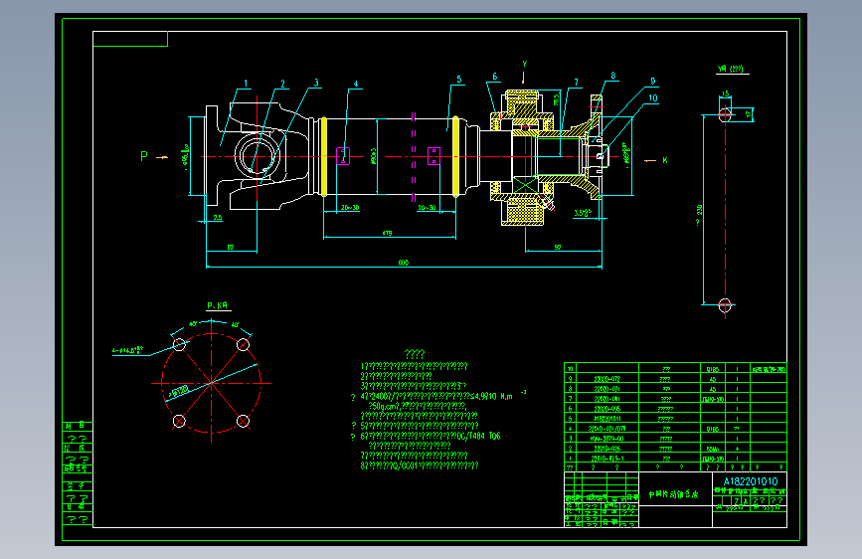
Task: Select the Chinese drawing title in the title block
Action: 673,494
